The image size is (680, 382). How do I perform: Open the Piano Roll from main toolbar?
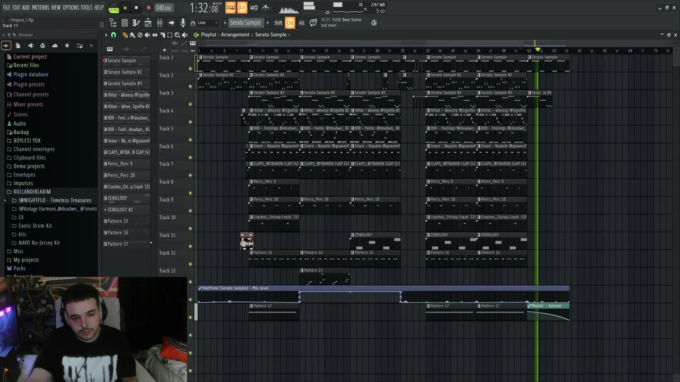[136, 23]
